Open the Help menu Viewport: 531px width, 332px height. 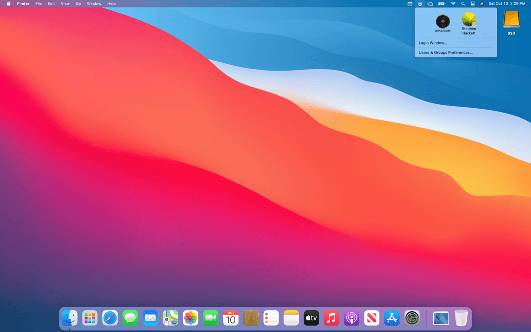(x=112, y=4)
